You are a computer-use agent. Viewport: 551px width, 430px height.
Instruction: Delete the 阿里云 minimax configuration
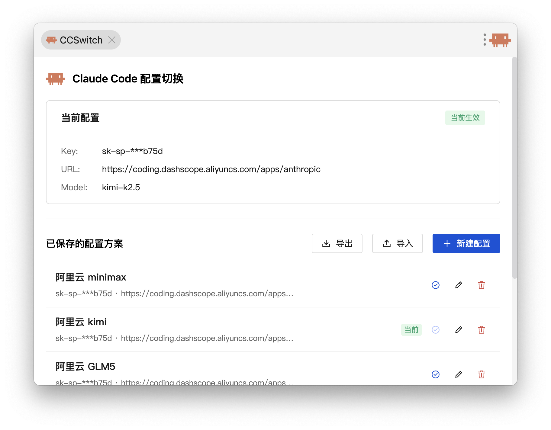(x=482, y=285)
